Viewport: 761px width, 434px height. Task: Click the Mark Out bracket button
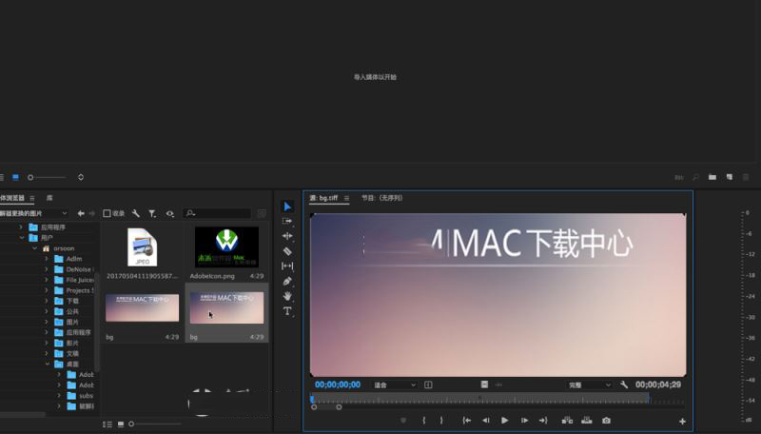[441, 421]
